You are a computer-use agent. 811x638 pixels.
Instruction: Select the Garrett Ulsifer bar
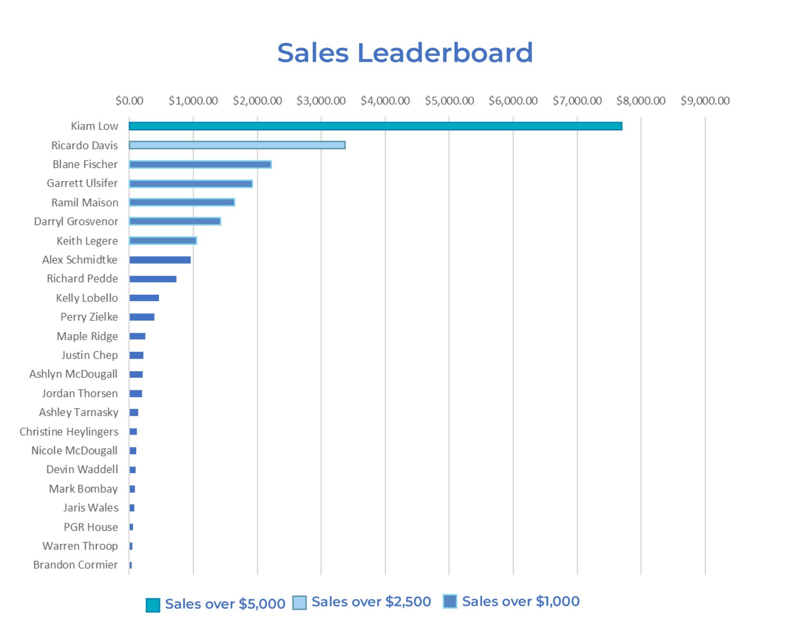coord(191,184)
